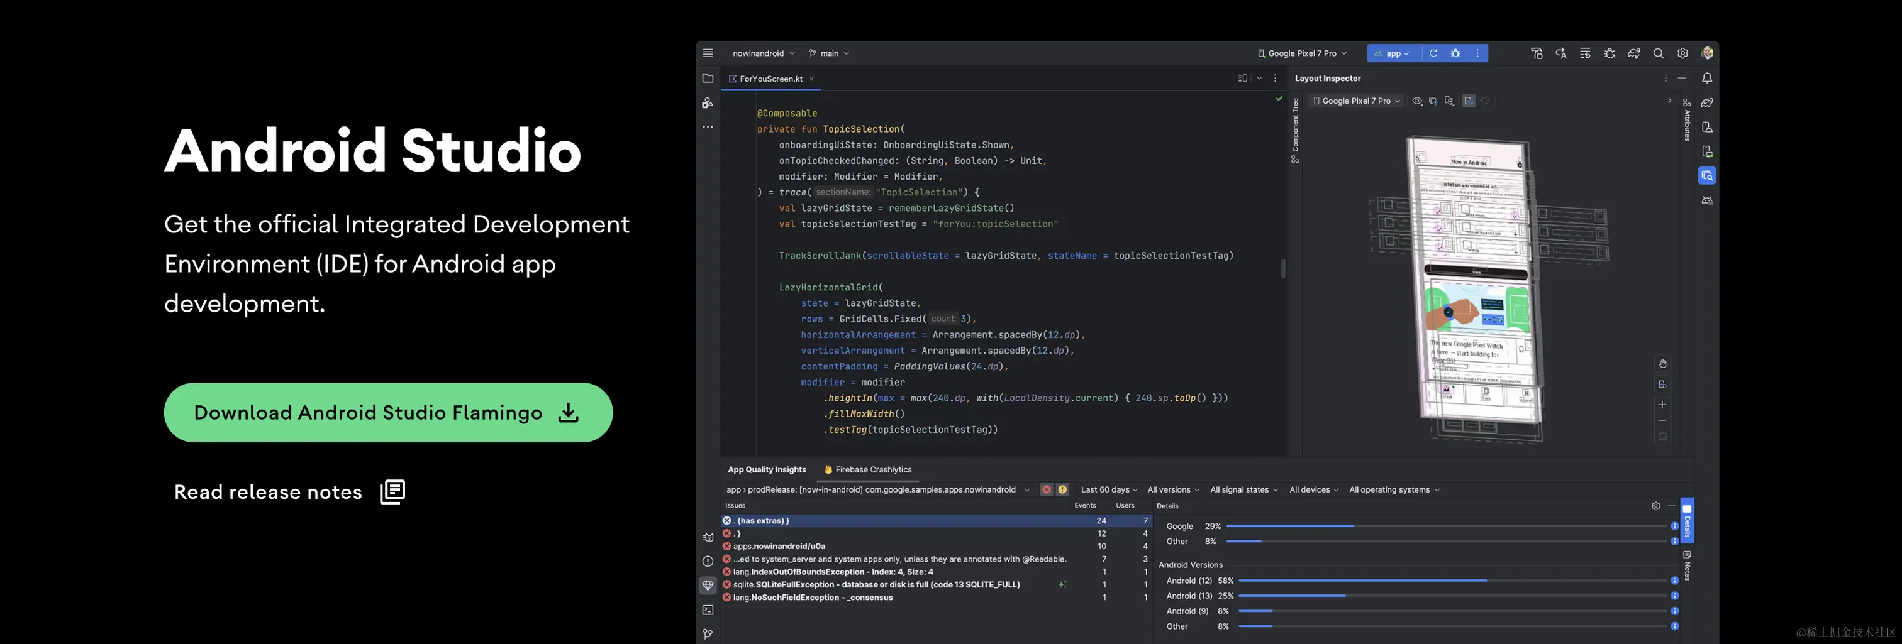This screenshot has width=1902, height=644.
Task: Open Details panel settings gear
Action: tap(1655, 506)
